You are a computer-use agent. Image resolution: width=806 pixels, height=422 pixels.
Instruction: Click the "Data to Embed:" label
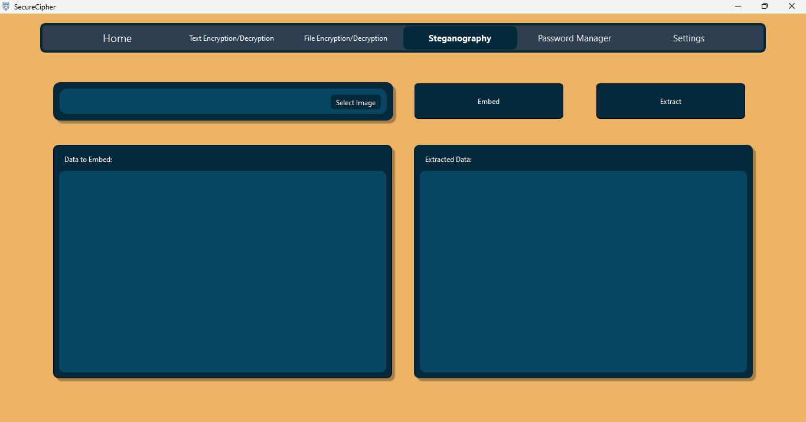coord(88,160)
